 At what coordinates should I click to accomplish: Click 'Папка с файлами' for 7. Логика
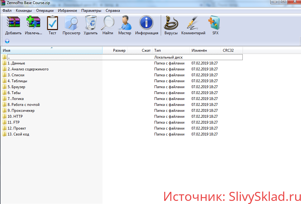coord(169,99)
